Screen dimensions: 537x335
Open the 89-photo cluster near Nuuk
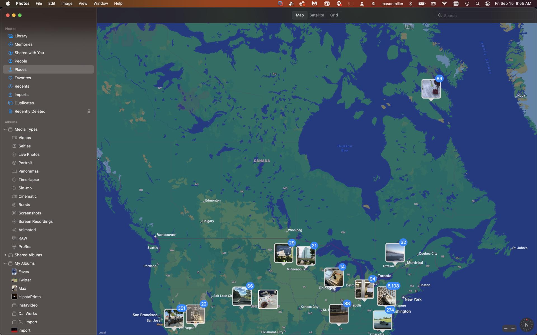click(x=431, y=89)
